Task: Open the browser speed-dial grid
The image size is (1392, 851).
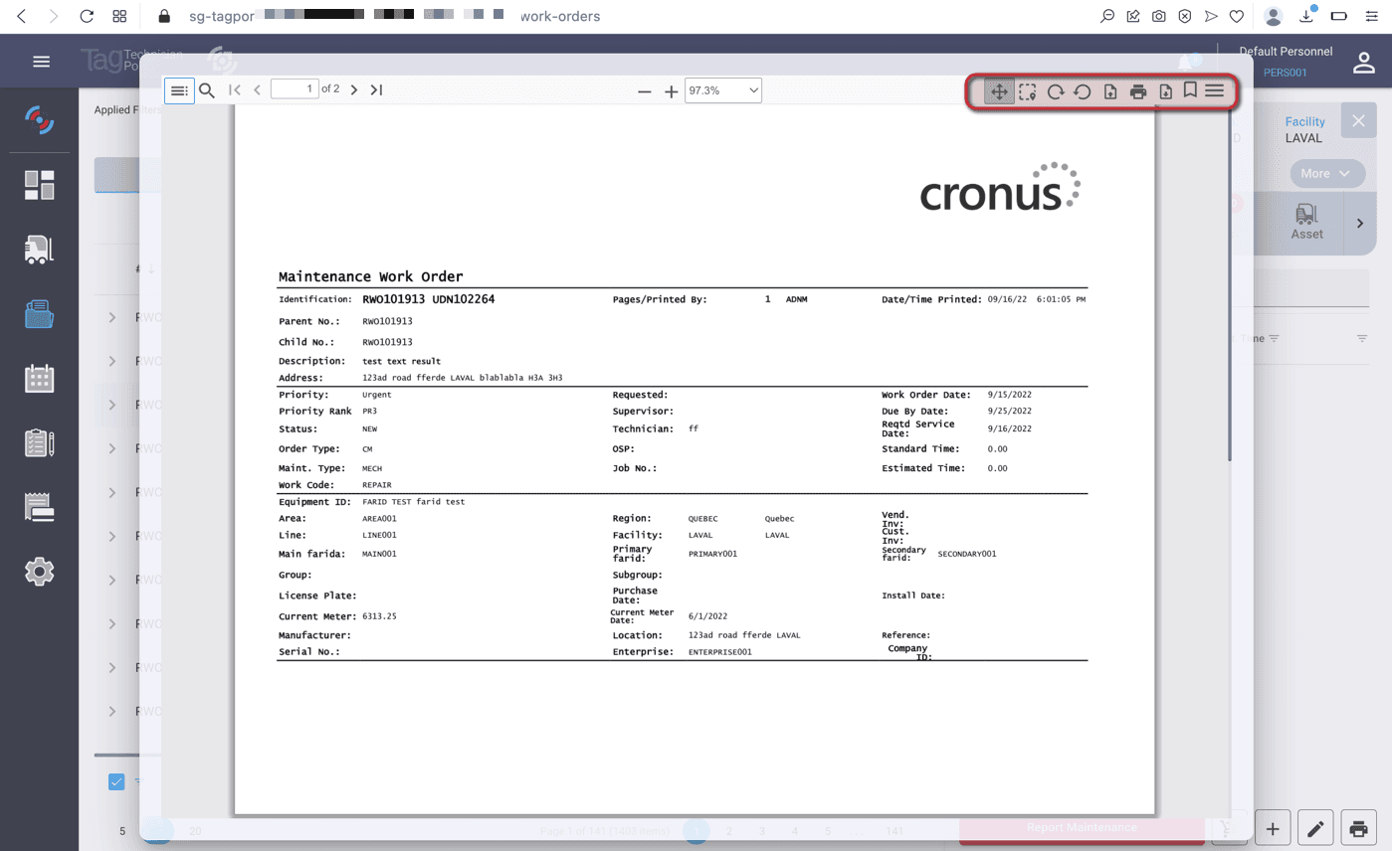Action: (x=120, y=16)
